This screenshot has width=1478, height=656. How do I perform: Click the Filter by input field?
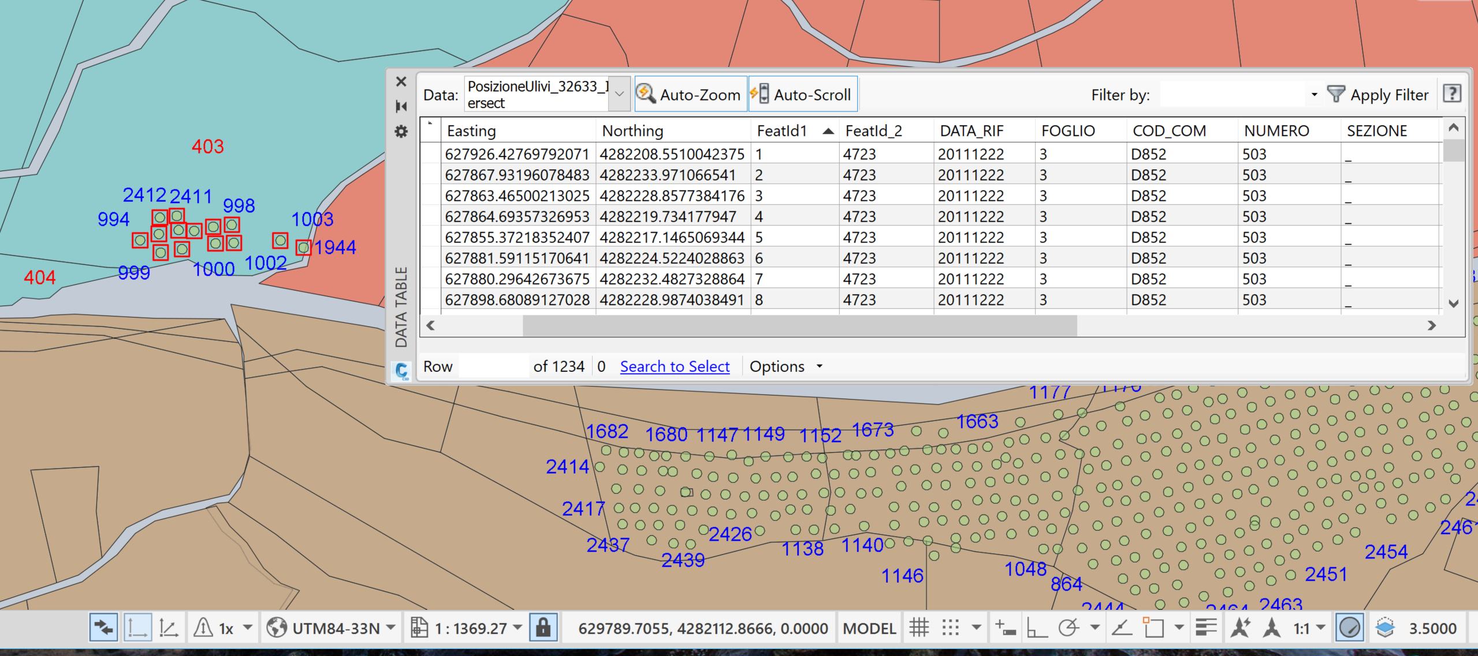point(1233,94)
